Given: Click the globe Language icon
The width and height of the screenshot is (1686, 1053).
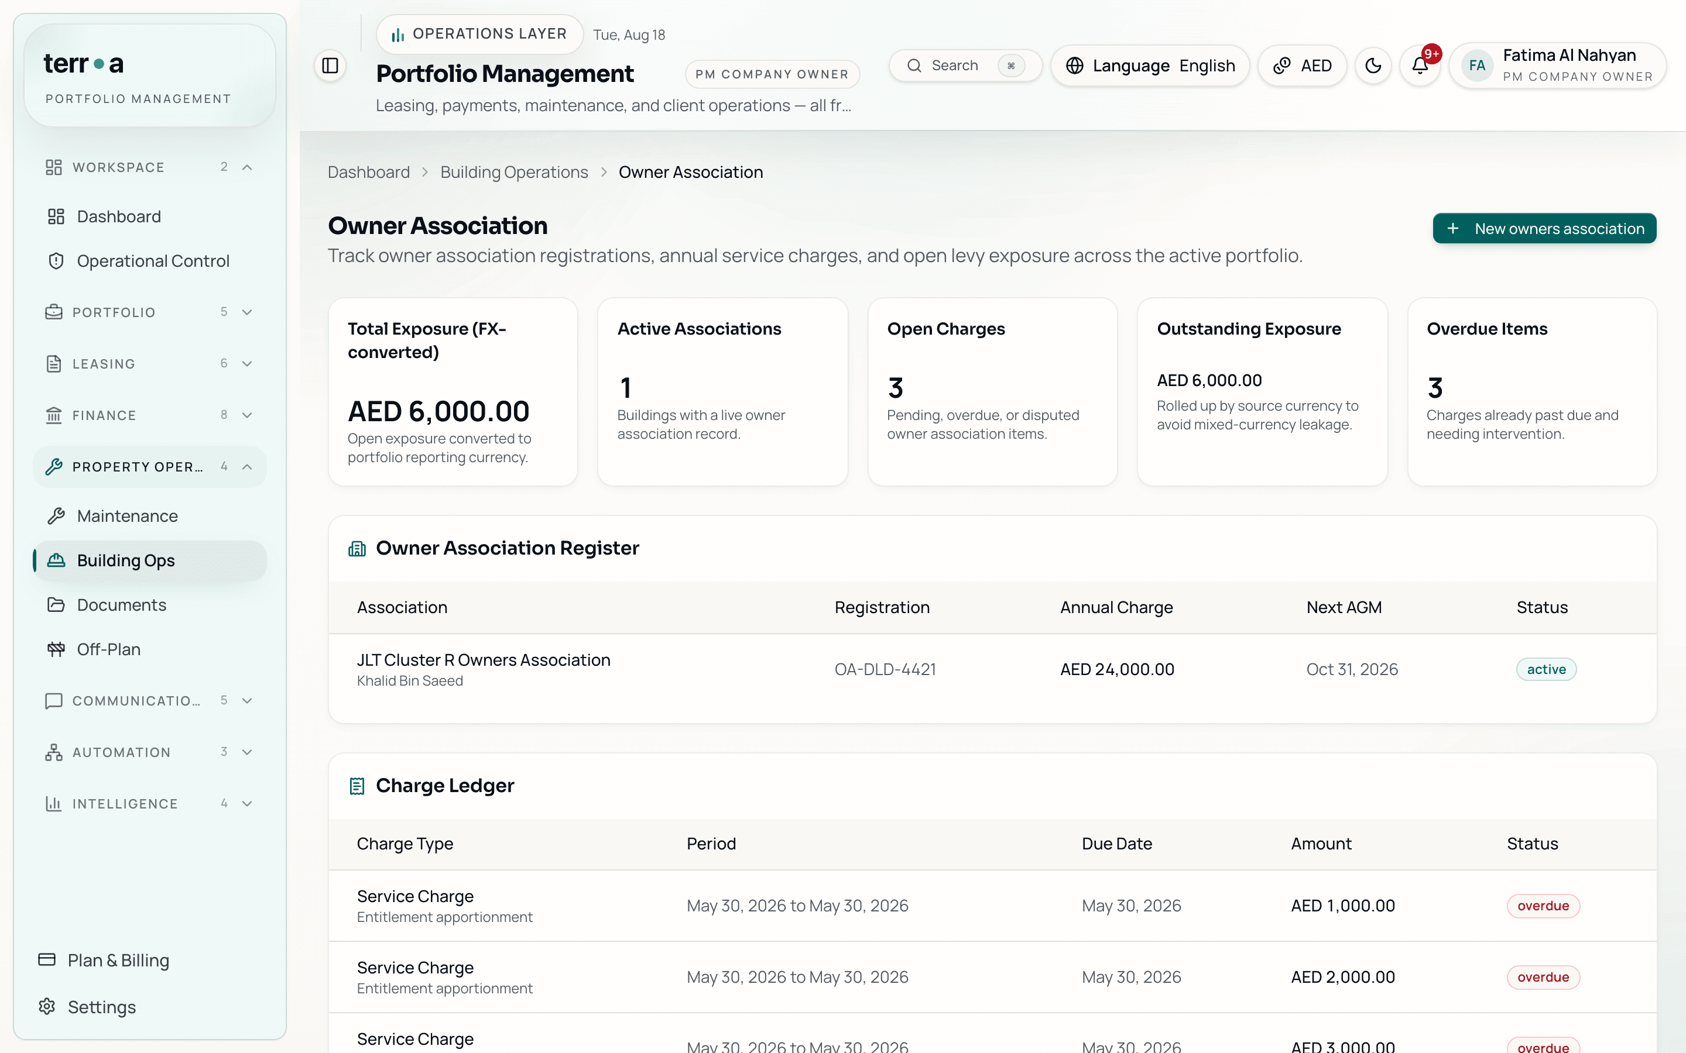Looking at the screenshot, I should [1074, 66].
